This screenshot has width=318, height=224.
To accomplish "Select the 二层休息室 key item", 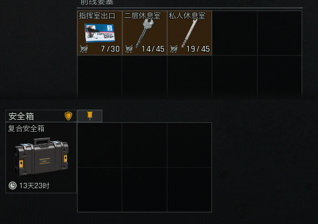I will 144,33.
